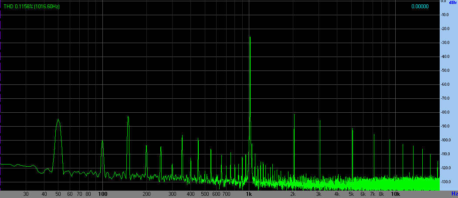
Task: Click the -110.0 dBr scale label
Action: click(x=445, y=154)
